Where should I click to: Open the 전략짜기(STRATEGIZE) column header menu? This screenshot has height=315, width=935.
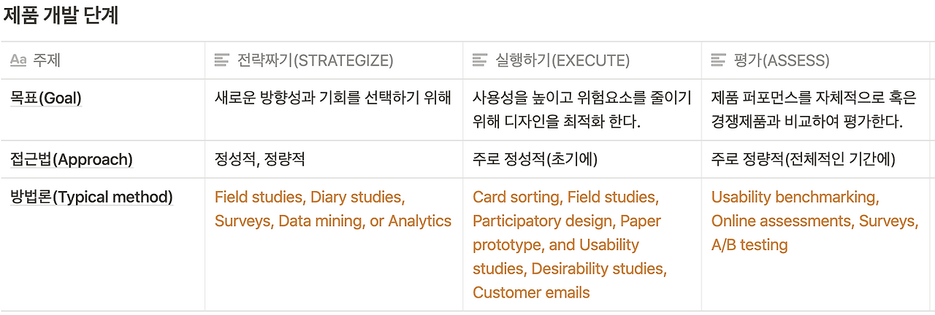(316, 61)
